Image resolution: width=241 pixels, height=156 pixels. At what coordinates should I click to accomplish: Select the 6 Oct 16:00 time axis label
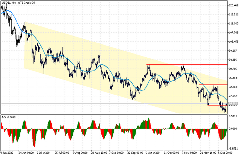click(x=153, y=153)
